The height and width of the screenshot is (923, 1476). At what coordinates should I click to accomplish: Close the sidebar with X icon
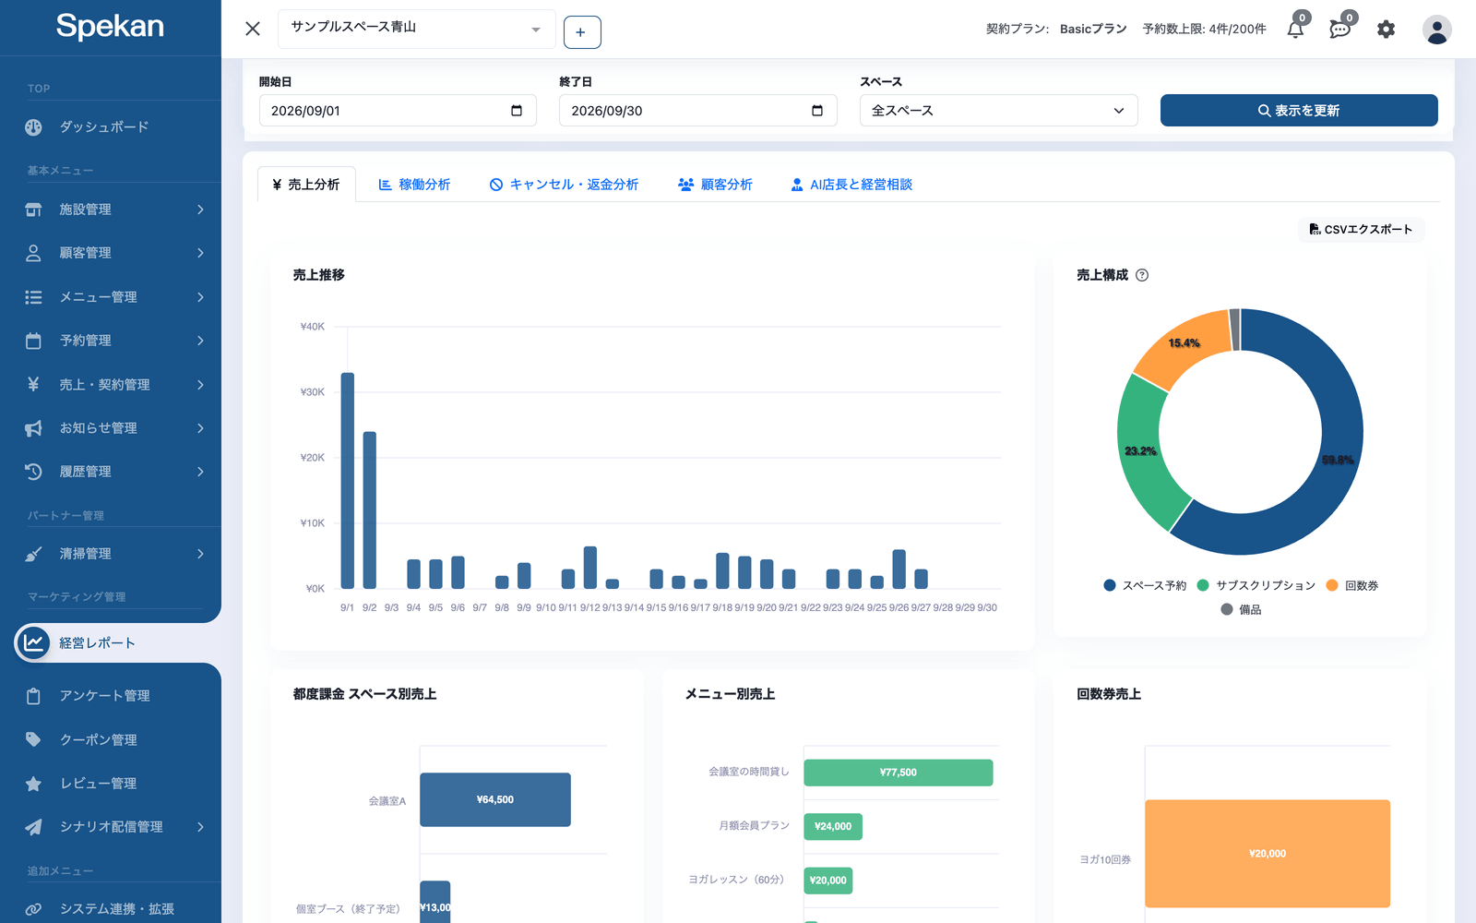tap(253, 29)
